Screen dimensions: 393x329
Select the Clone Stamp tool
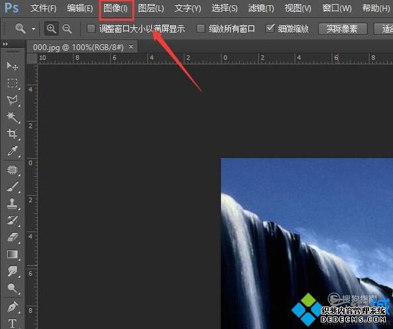point(13,204)
